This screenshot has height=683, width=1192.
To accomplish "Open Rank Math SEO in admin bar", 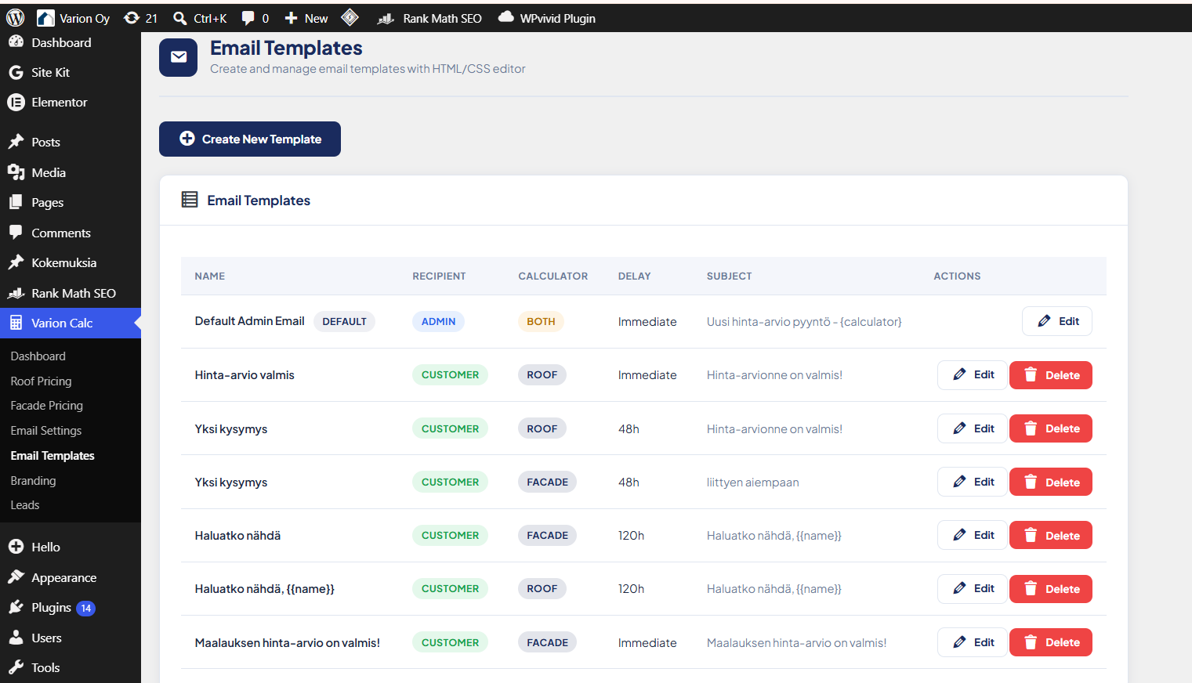I will coord(429,18).
